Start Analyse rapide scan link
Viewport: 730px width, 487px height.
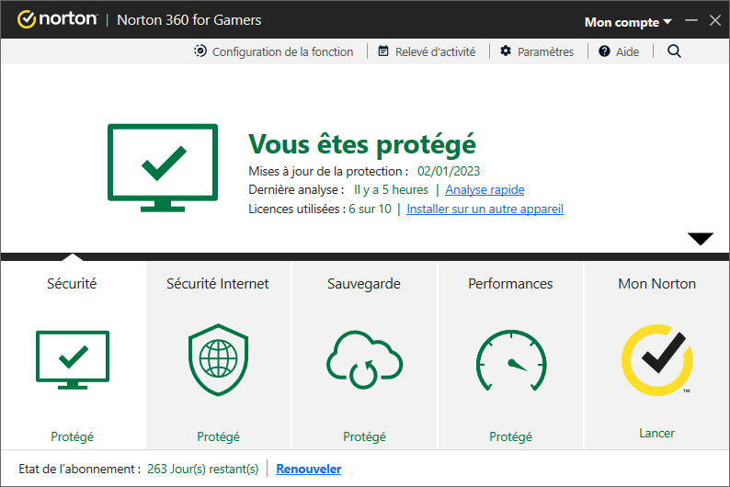pyautogui.click(x=485, y=190)
